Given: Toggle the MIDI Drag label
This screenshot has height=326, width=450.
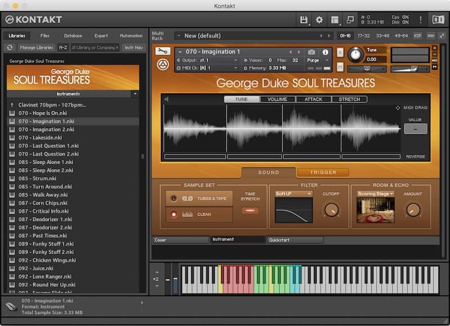Looking at the screenshot, I should [415, 107].
